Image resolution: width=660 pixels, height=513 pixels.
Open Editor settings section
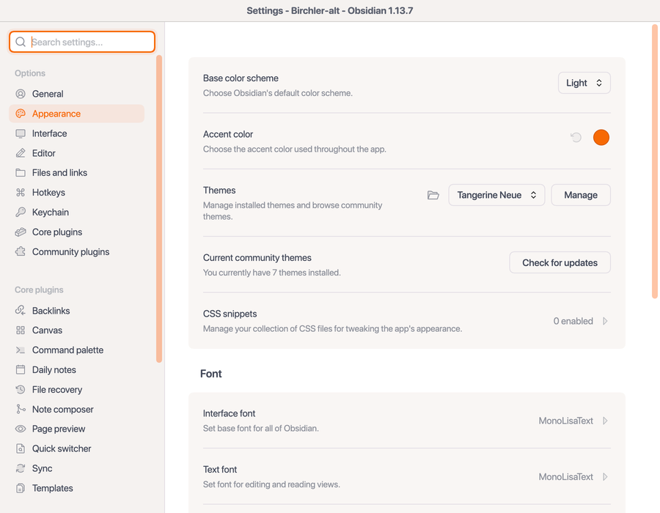click(x=76, y=153)
